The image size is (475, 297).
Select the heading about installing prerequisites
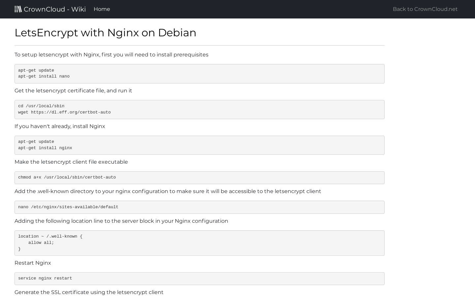point(111,54)
